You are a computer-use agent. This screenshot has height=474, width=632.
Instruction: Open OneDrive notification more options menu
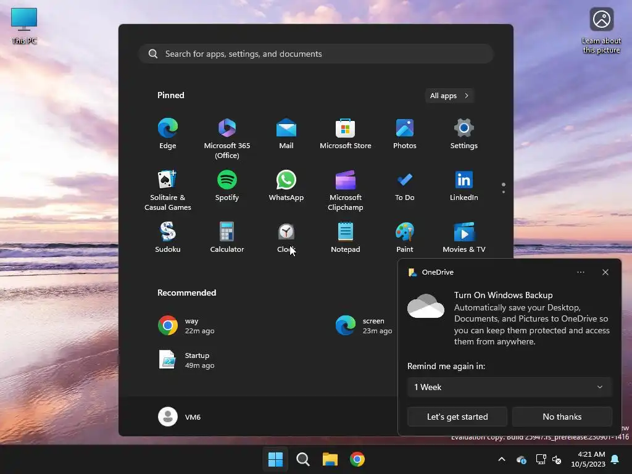[x=580, y=272]
